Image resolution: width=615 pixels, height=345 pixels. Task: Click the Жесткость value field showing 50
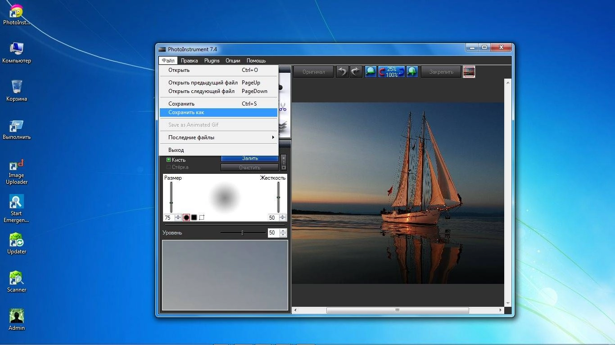[x=273, y=217]
